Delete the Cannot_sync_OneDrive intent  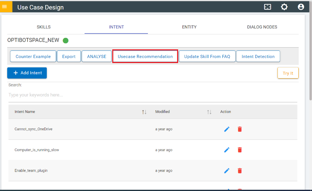[x=240, y=129]
